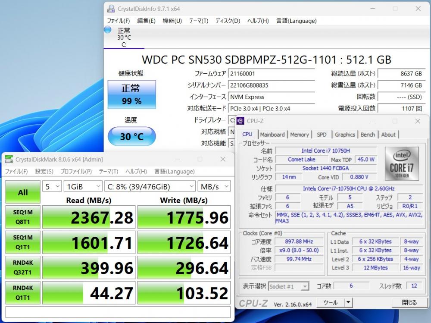The height and width of the screenshot is (323, 431).
Task: Switch to the Mainboard tab in CPU-Z
Action: [272, 135]
